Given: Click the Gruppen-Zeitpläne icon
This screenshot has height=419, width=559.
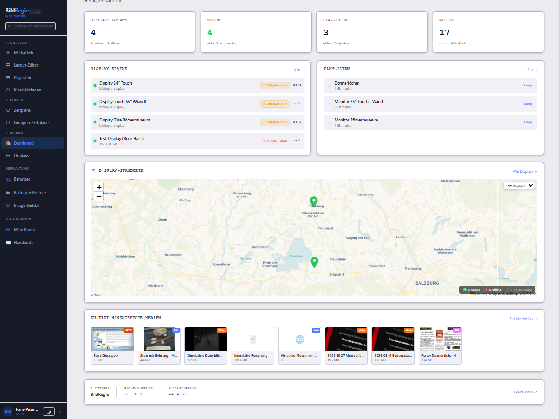Looking at the screenshot, I should pyautogui.click(x=8, y=123).
